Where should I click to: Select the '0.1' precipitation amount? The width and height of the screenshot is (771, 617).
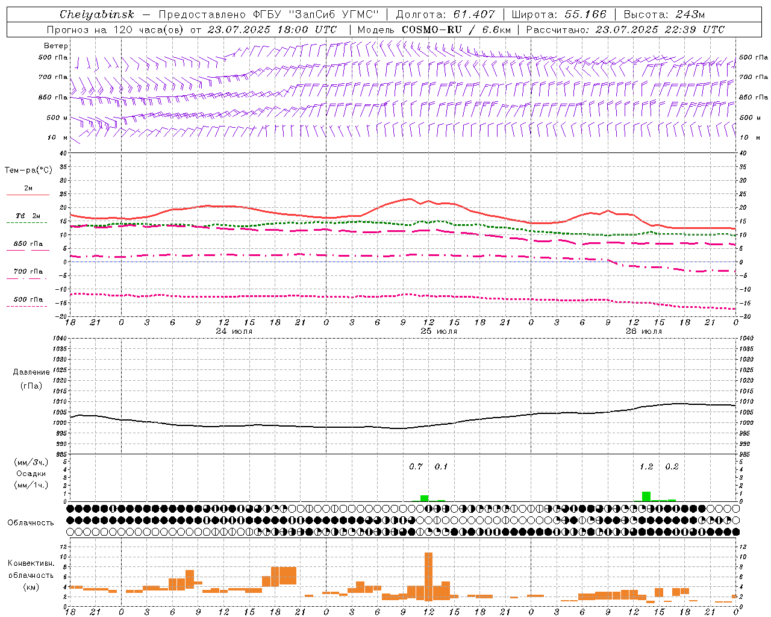click(x=442, y=467)
